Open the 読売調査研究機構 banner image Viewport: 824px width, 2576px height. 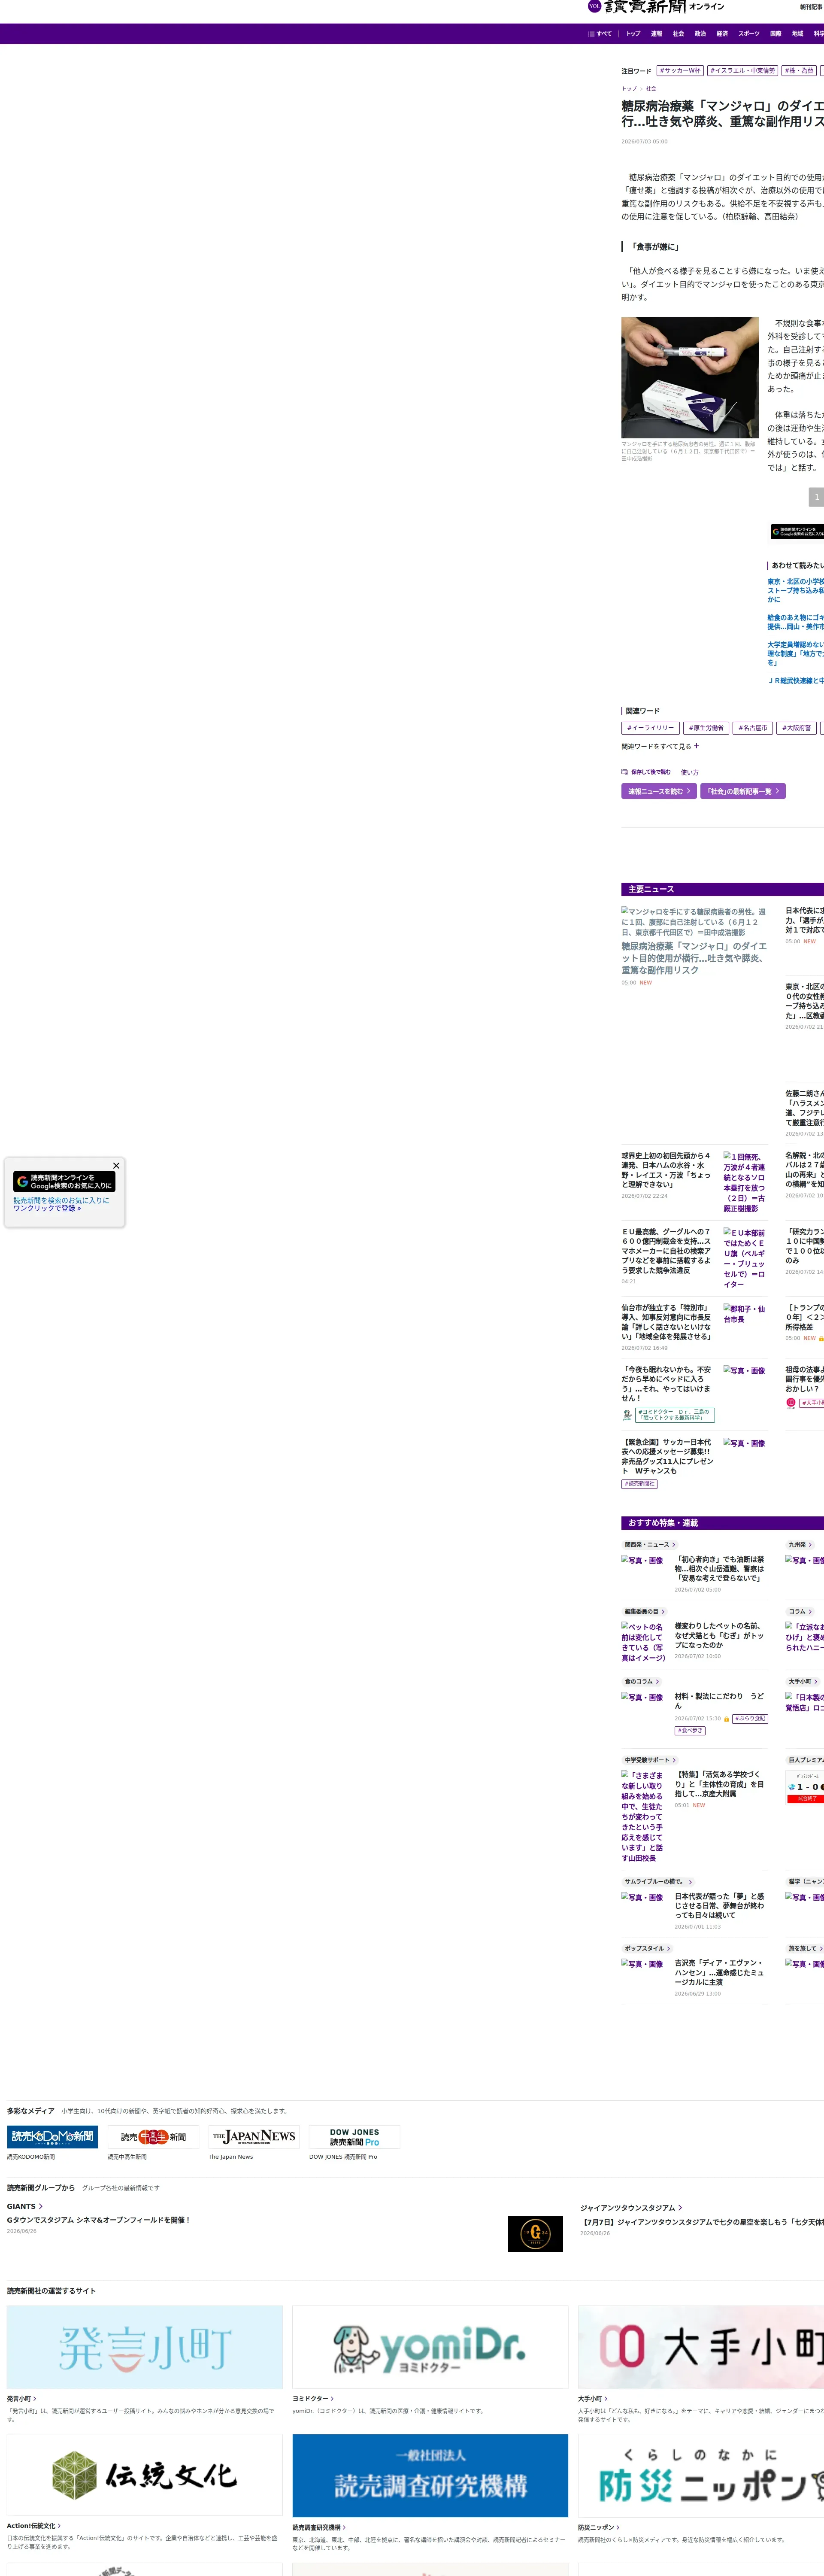(x=430, y=2476)
